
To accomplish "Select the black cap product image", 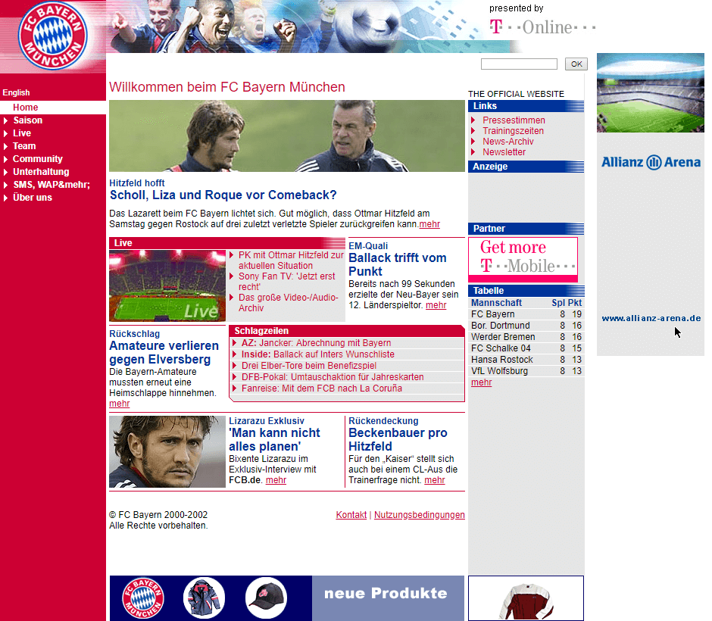I will coord(266,598).
